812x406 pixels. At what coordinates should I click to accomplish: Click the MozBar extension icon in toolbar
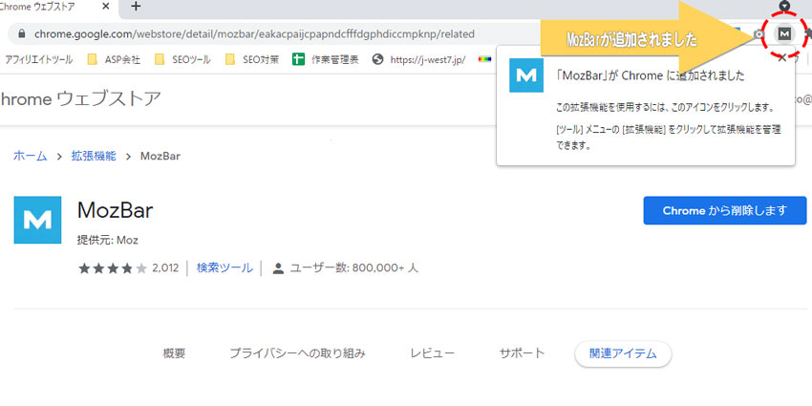tap(785, 34)
